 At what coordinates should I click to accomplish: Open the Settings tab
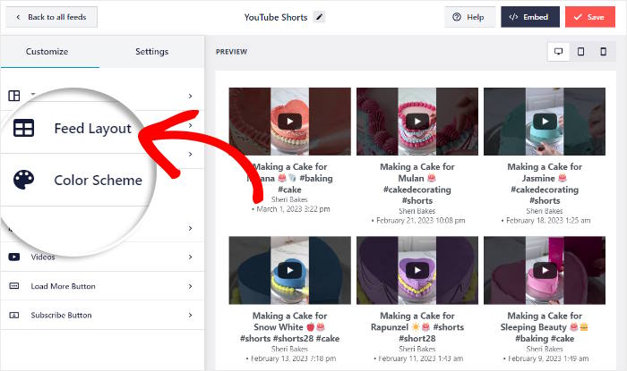151,52
